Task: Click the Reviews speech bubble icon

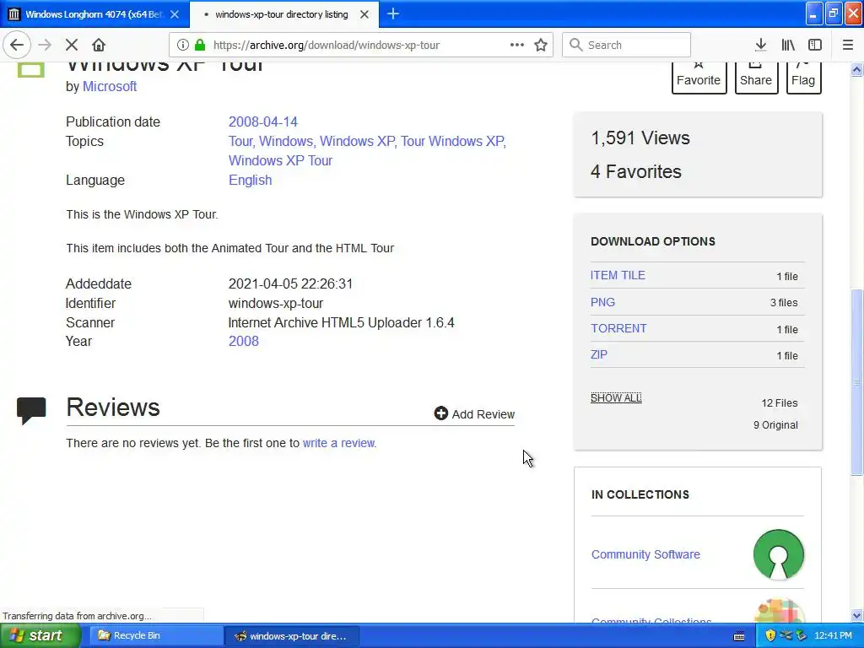Action: [31, 411]
